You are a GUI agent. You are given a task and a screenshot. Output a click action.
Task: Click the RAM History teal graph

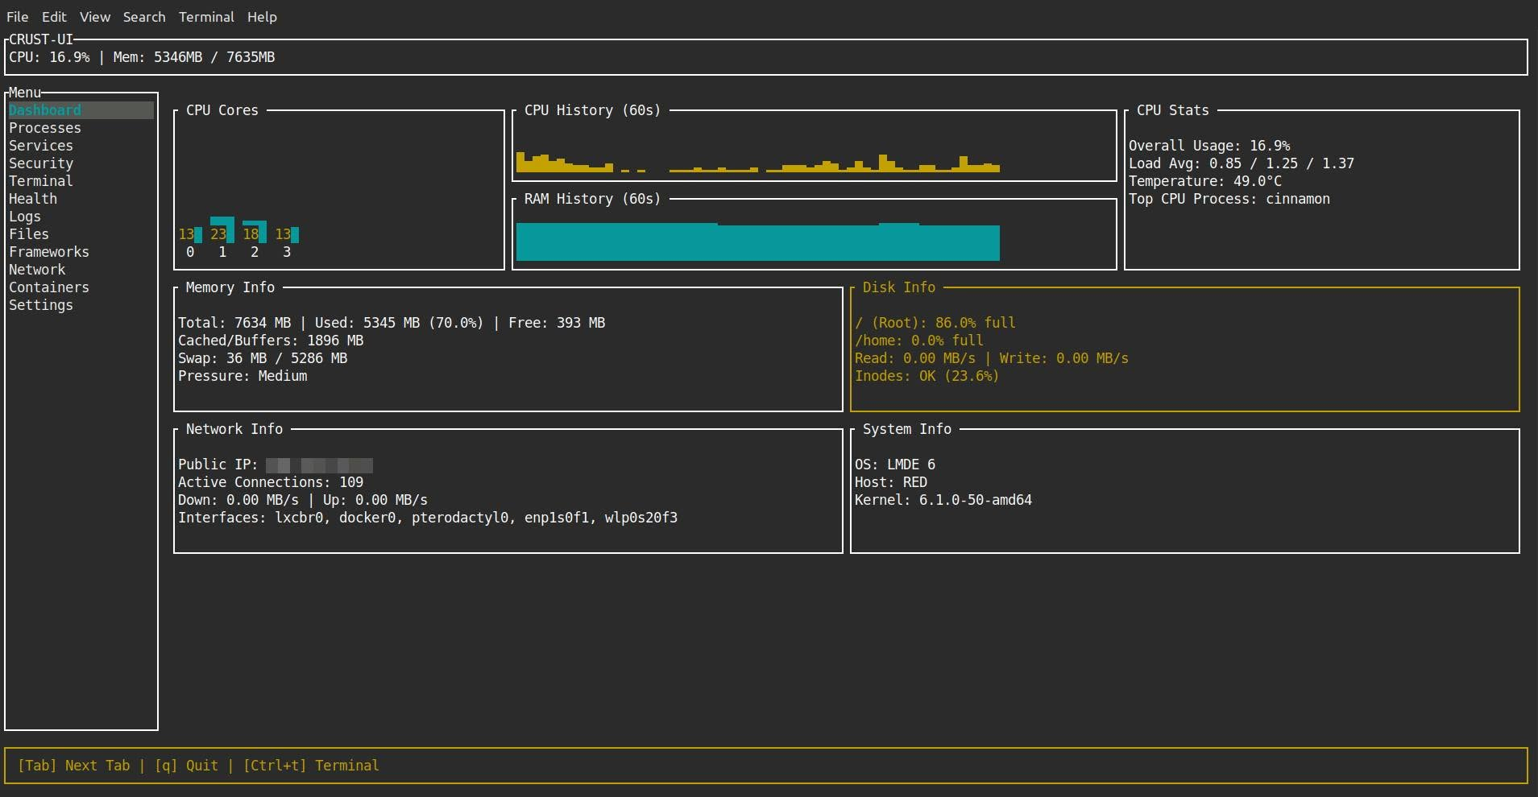[757, 242]
